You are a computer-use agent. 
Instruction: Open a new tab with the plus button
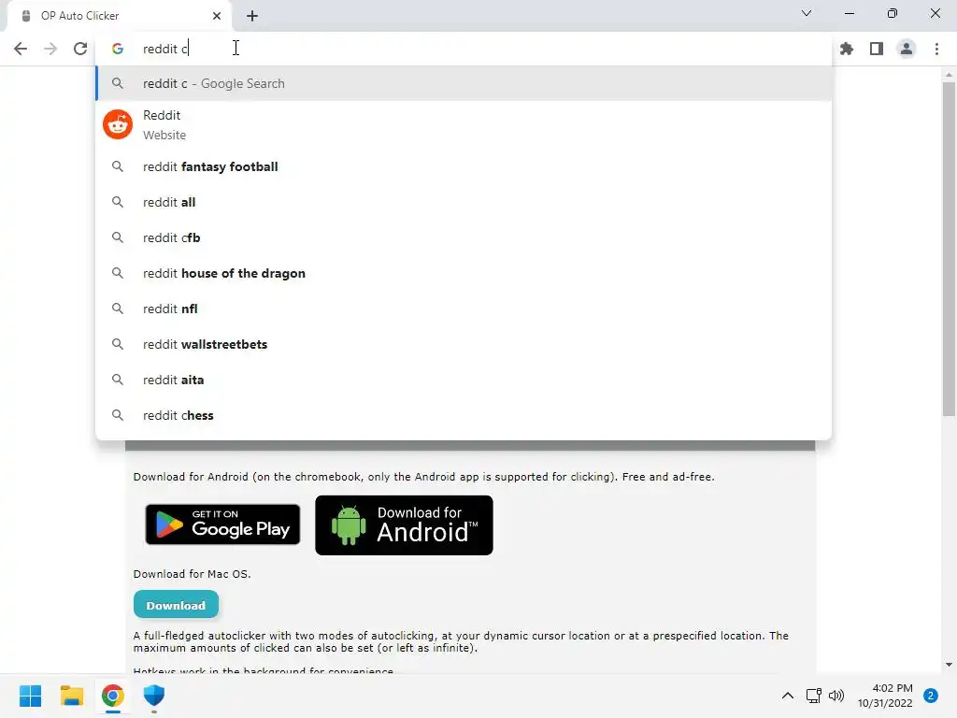[x=252, y=16]
